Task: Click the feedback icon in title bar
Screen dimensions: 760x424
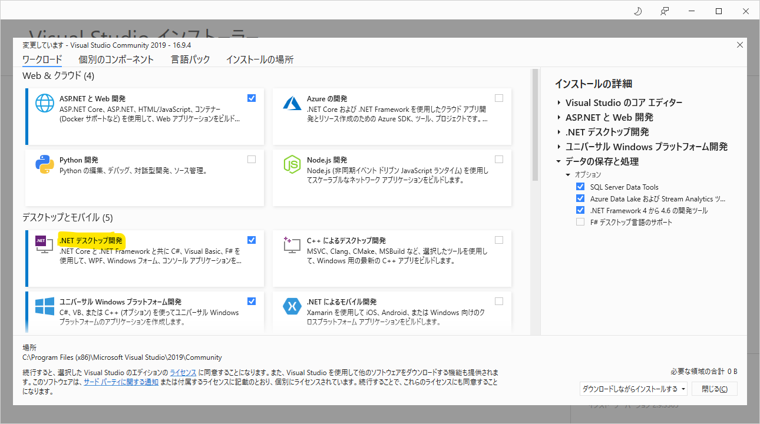Action: 665,11
